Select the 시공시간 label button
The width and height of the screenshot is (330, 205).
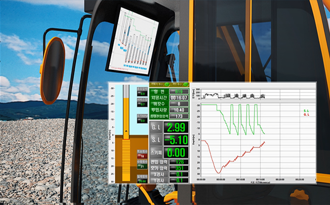click(x=159, y=98)
